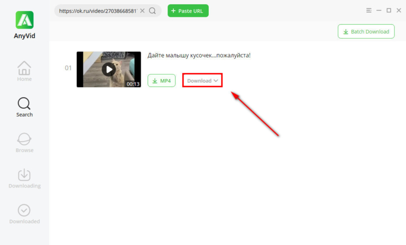This screenshot has width=406, height=245.
Task: Go to the Home section
Action: point(24,71)
